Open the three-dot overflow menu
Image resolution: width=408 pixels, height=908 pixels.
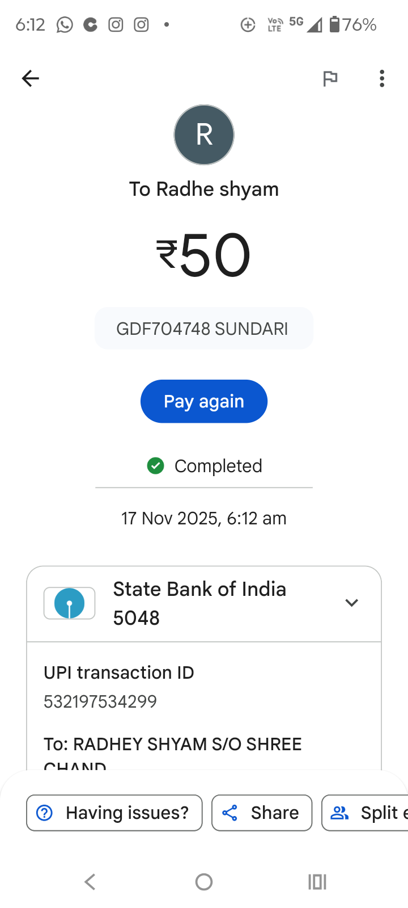(x=382, y=78)
